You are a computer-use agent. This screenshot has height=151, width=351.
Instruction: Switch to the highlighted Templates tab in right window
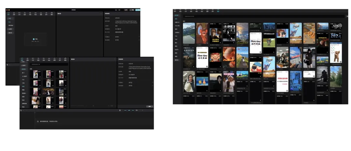coord(218,10)
